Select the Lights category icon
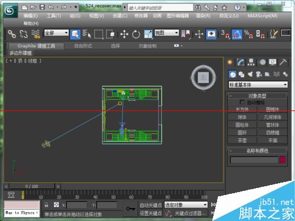The image size is (295, 221). pos(250,74)
